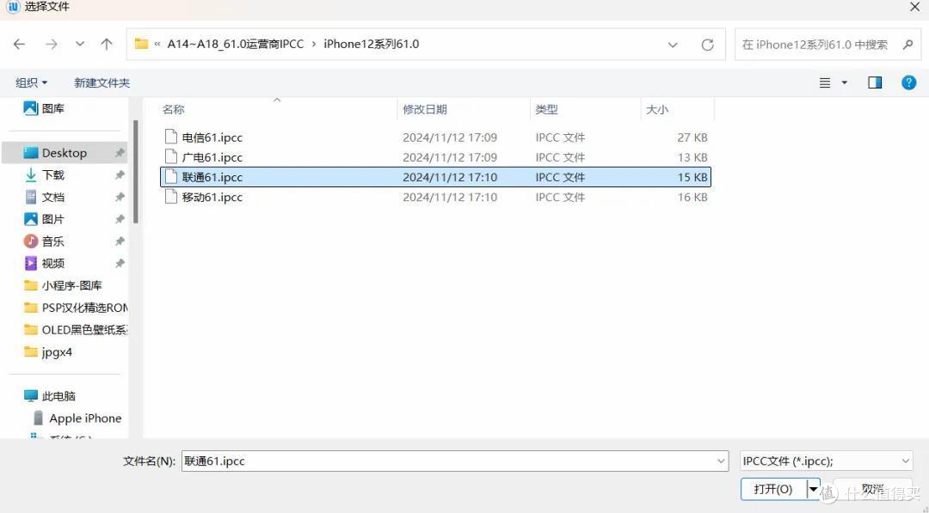This screenshot has height=513, width=929.
Task: Expand the 打开 button split arrow
Action: [813, 488]
